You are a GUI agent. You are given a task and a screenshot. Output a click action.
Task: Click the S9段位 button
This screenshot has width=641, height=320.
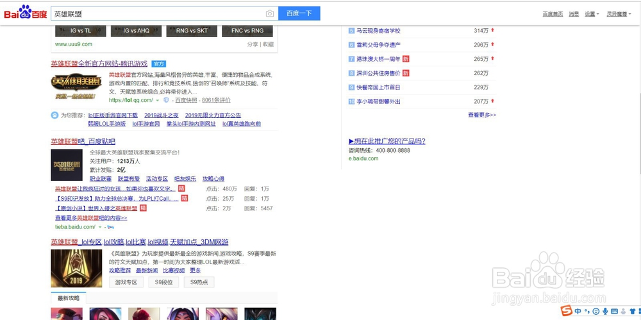click(x=163, y=282)
